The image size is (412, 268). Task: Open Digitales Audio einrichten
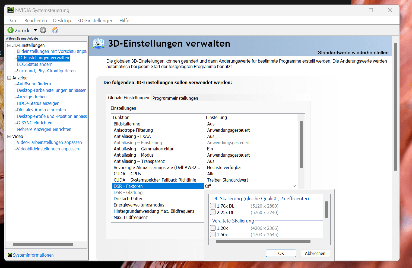pos(41,110)
